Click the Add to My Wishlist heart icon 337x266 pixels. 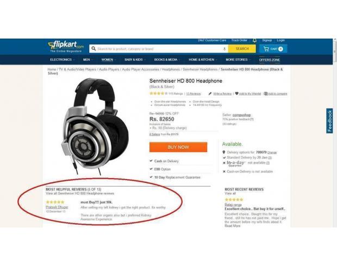[236, 93]
